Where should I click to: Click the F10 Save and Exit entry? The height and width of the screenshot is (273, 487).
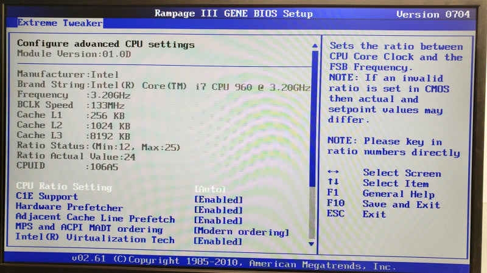tap(384, 204)
